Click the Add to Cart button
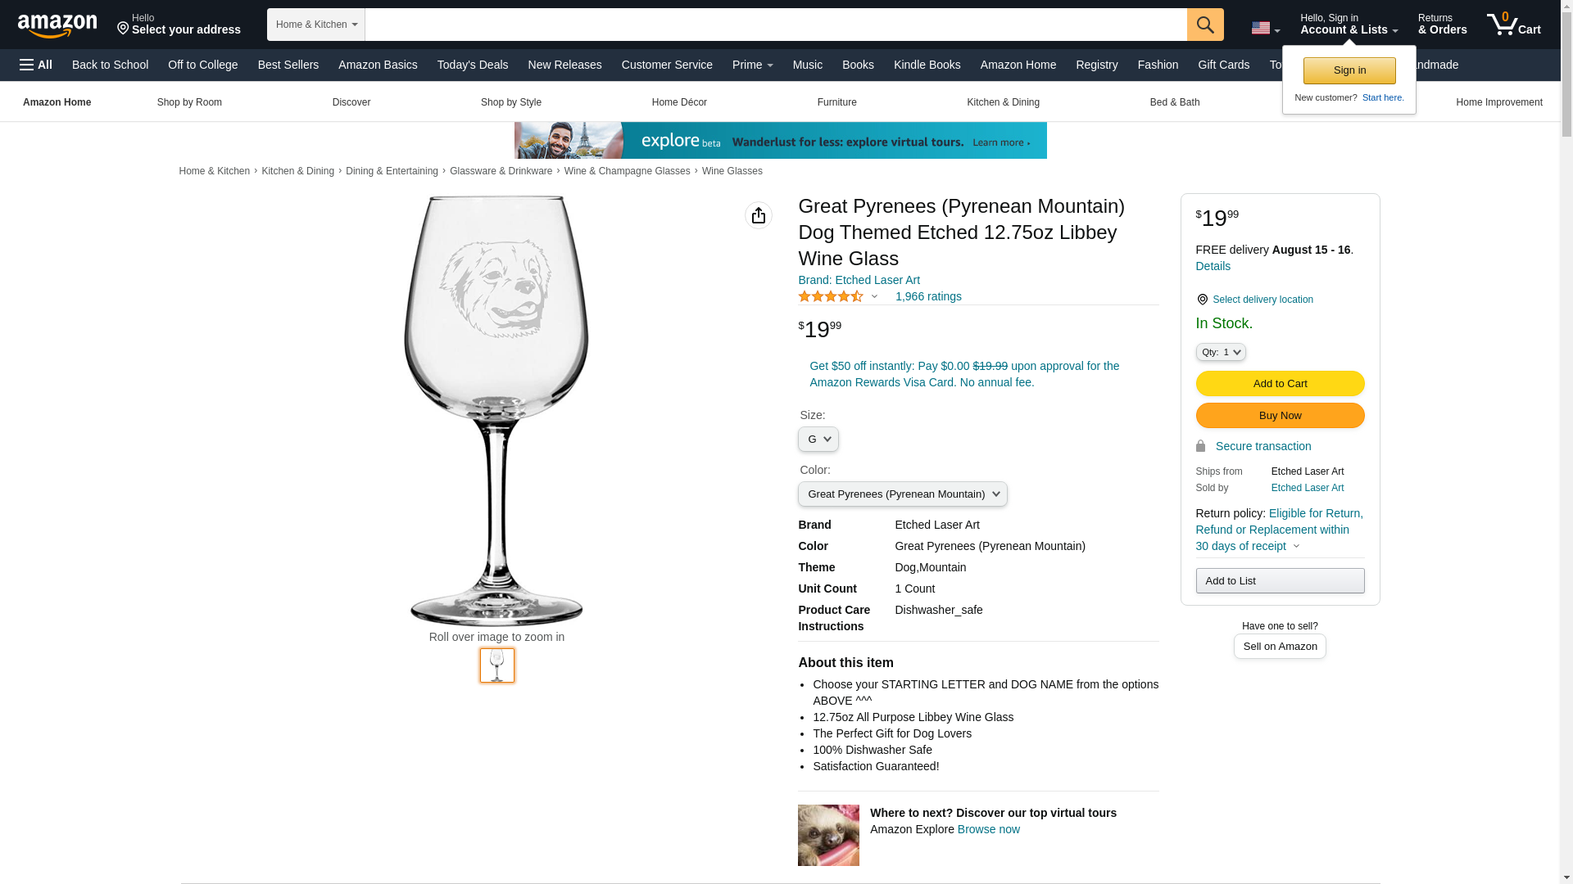Screen dimensions: 1573x884 [x=1280, y=384]
